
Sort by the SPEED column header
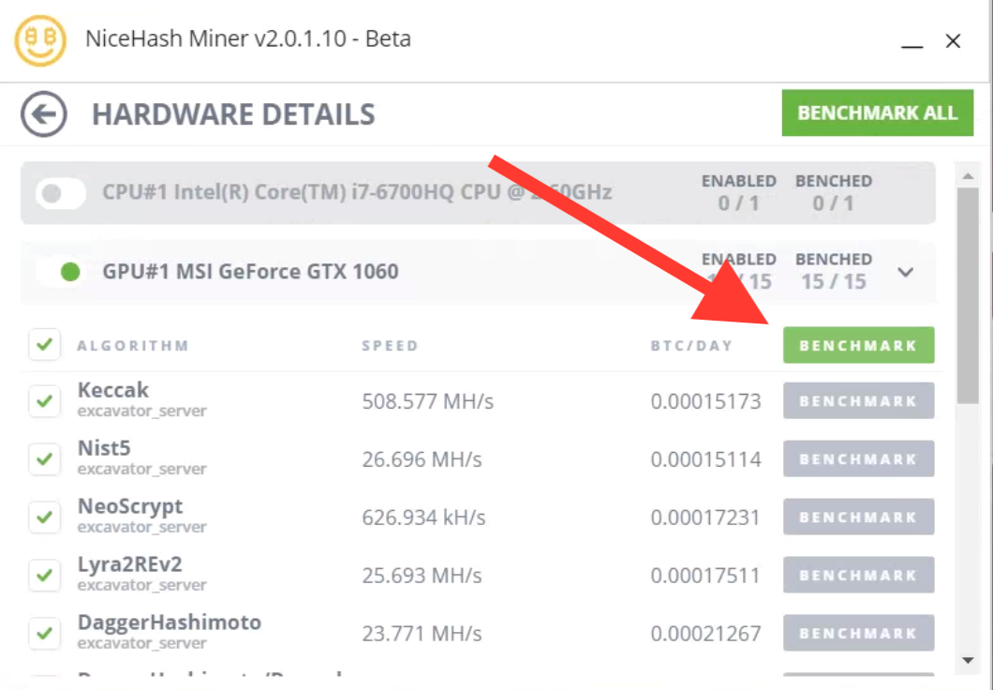[x=390, y=346]
